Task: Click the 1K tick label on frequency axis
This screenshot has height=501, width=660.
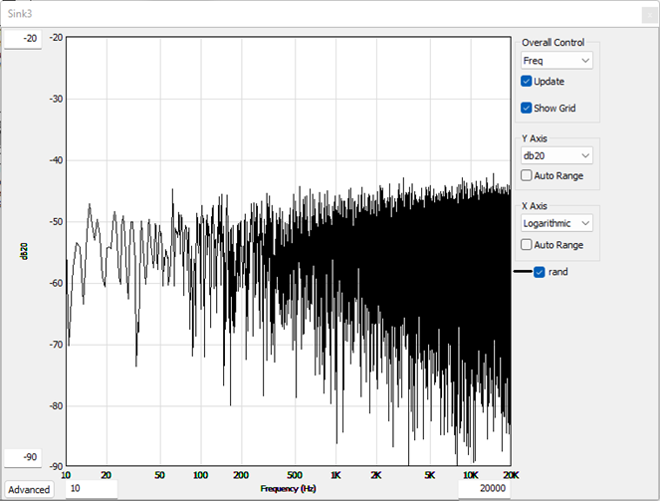Action: (335, 475)
